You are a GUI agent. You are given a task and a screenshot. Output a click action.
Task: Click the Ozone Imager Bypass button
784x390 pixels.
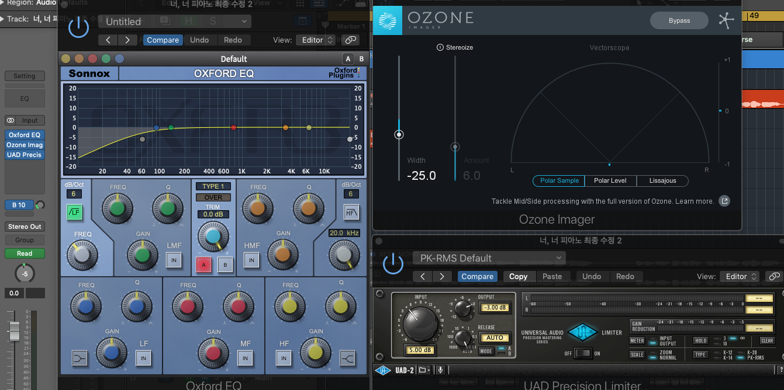click(x=679, y=20)
